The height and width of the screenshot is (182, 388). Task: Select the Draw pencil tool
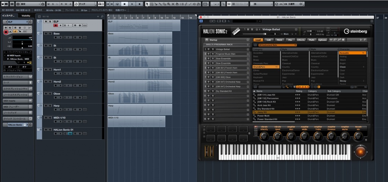click(186, 4)
